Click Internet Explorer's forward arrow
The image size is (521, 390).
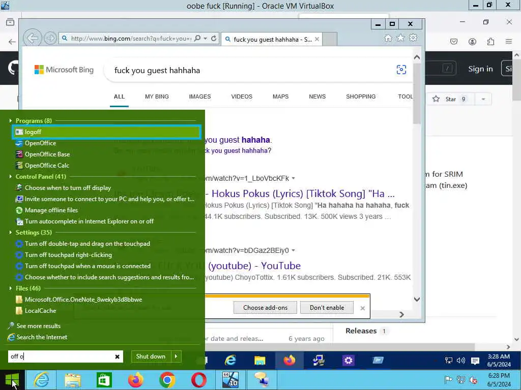(x=50, y=38)
